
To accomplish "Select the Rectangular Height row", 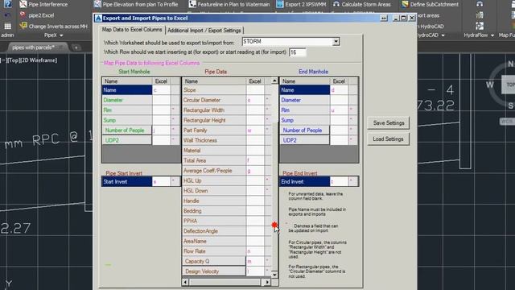I will click(214, 120).
